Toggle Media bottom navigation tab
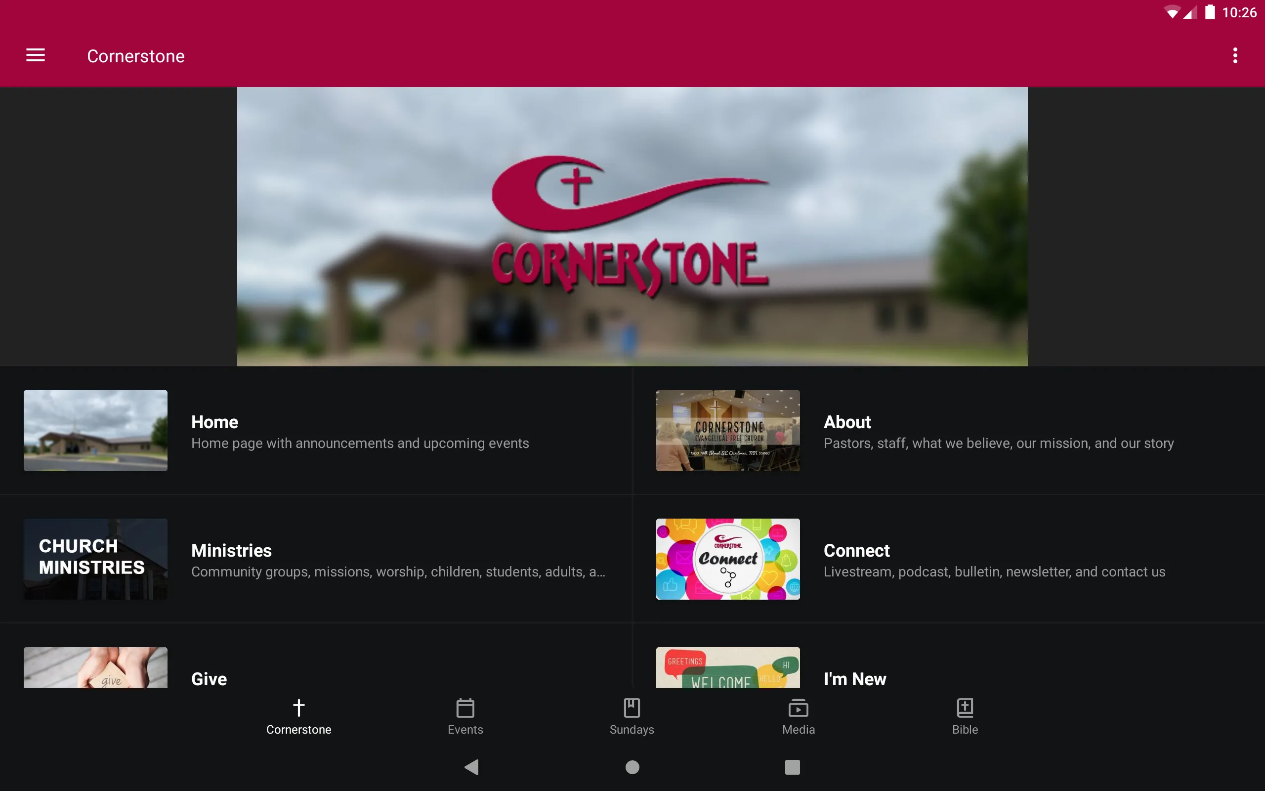This screenshot has height=791, width=1265. 799,716
